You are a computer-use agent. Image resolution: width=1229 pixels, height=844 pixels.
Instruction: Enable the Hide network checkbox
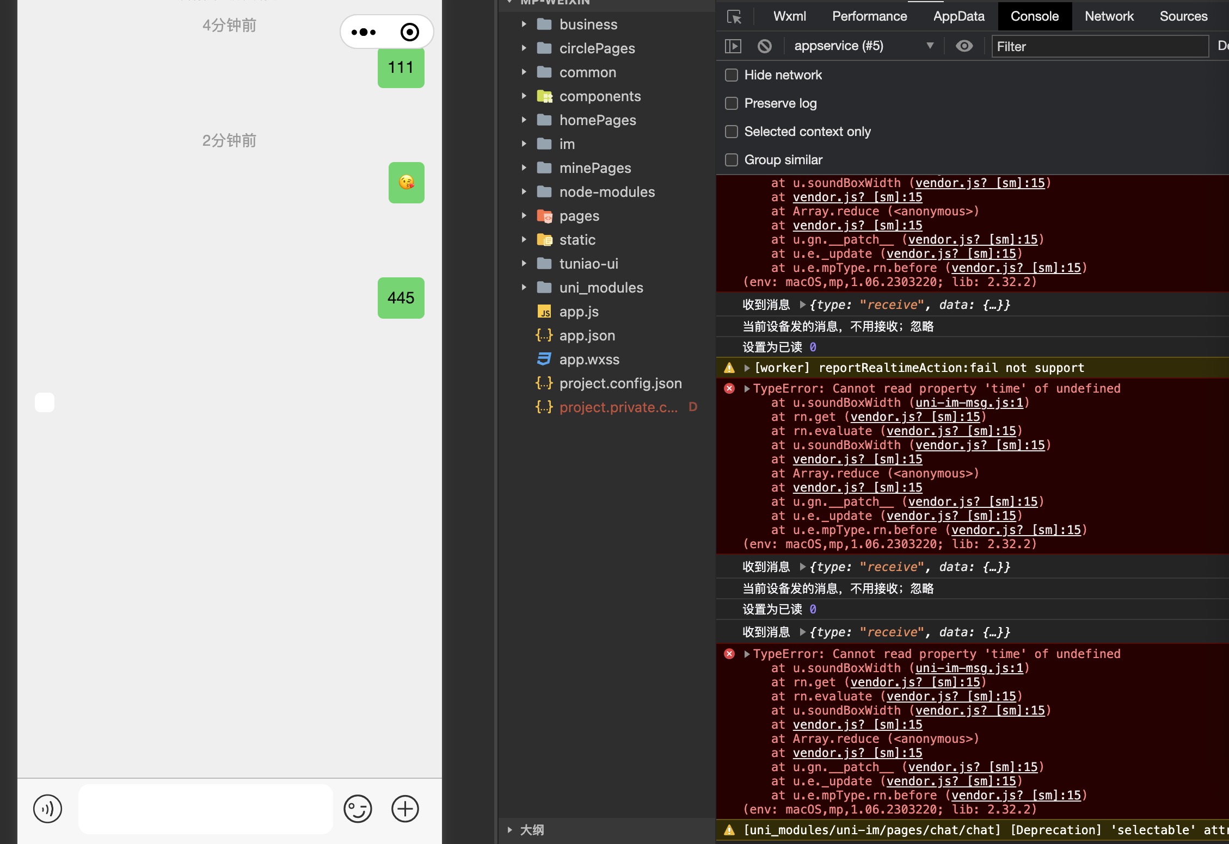732,75
